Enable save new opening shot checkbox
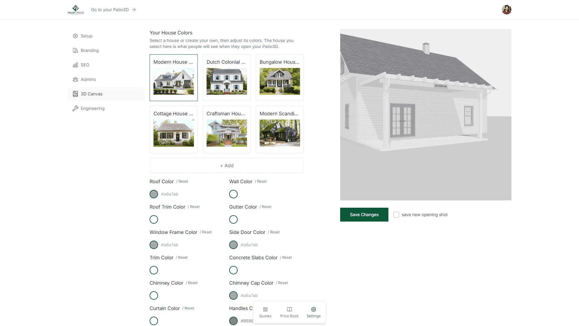Viewport: 579px width, 326px height. pyautogui.click(x=396, y=215)
